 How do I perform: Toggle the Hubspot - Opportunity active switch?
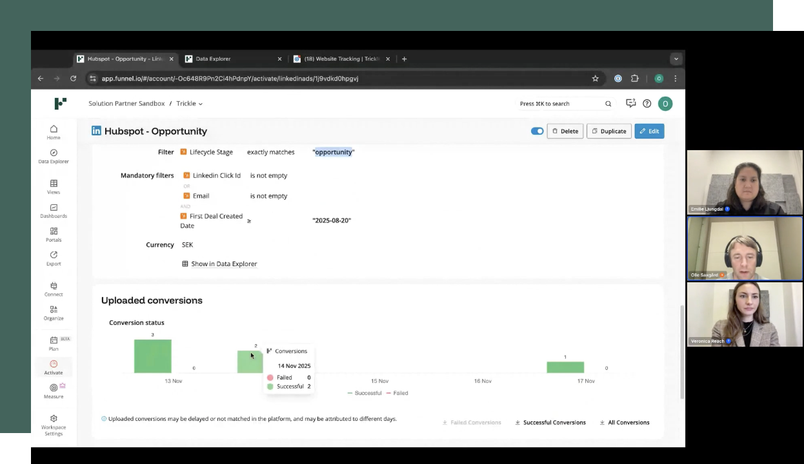pos(537,131)
